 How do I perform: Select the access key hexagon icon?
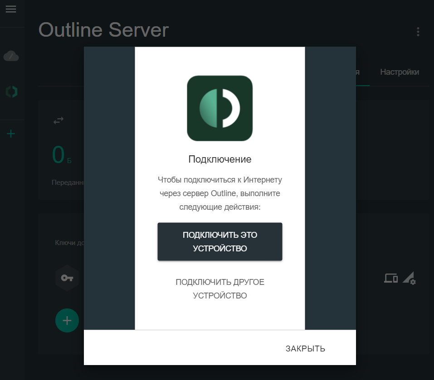(x=67, y=278)
